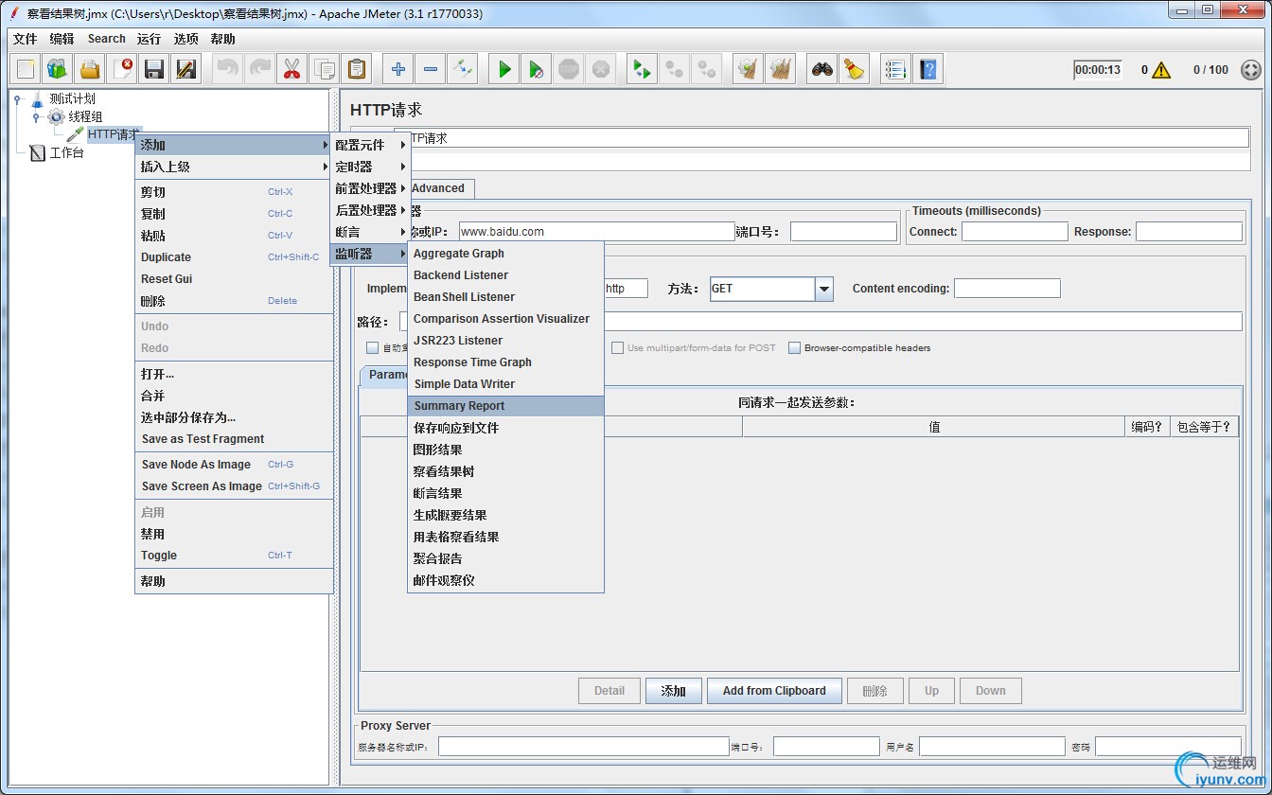Screen dimensions: 1272x795
Task: Open the Search menu
Action: (107, 39)
